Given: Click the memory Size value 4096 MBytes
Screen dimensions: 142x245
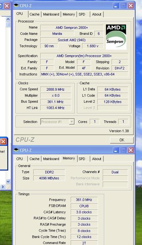Looking at the screenshot, I should [49, 178].
